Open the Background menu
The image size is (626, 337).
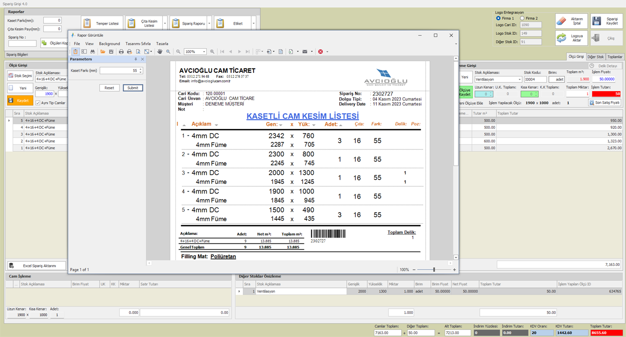[110, 43]
